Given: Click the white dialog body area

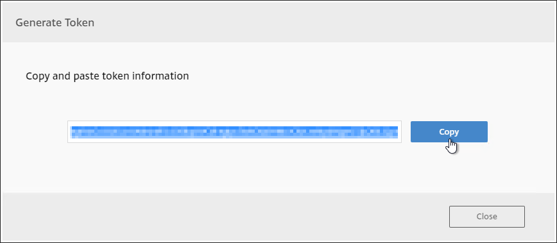Looking at the screenshot, I should tap(278, 167).
